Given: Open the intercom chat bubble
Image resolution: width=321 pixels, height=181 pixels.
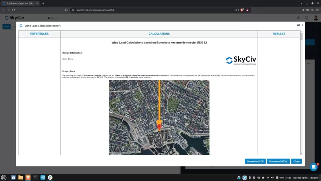Looking at the screenshot, I should tap(313, 167).
